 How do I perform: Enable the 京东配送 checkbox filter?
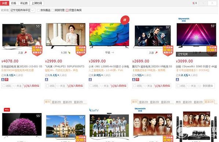[38, 10]
